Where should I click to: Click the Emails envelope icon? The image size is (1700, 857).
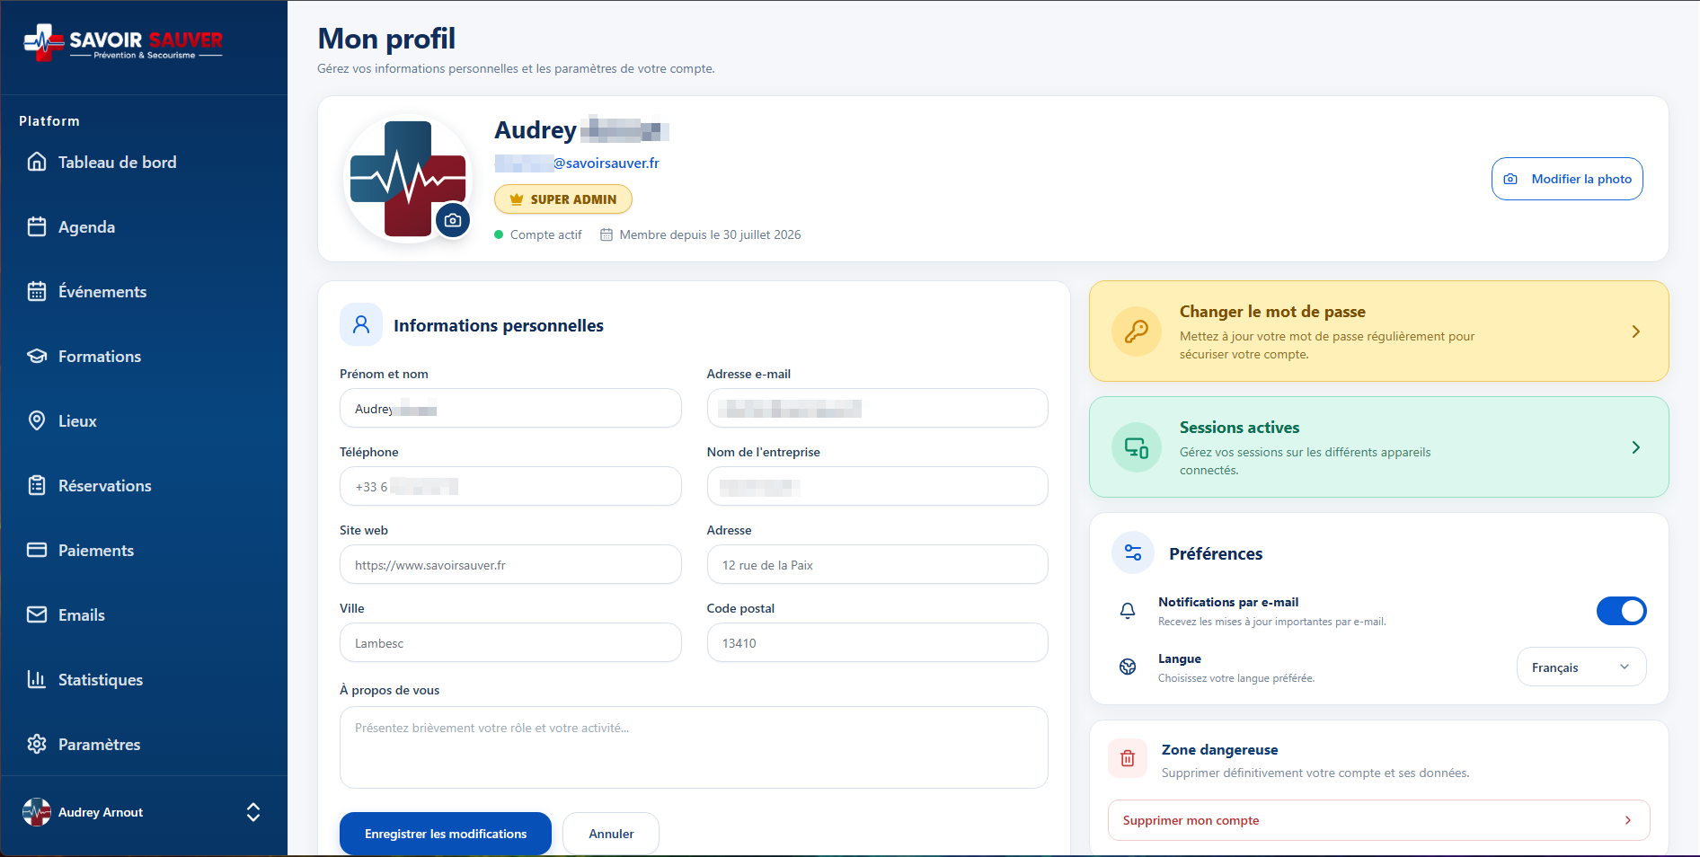pyautogui.click(x=37, y=614)
